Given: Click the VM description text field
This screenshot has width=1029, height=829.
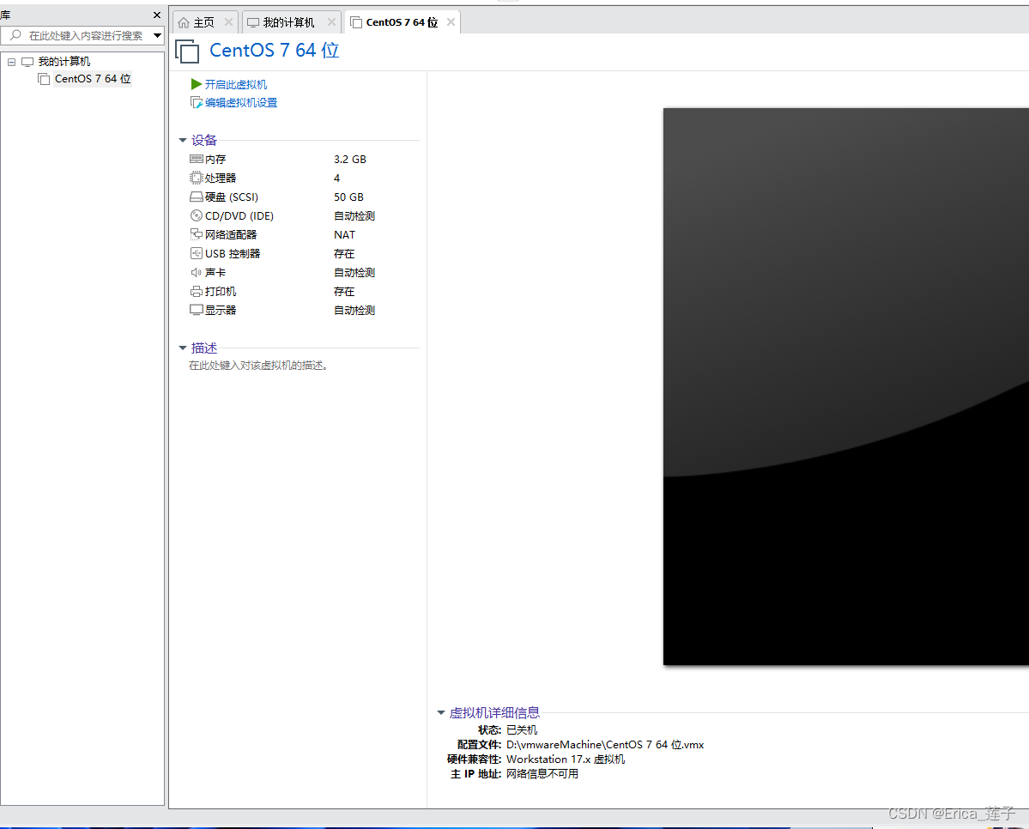Looking at the screenshot, I should point(258,366).
